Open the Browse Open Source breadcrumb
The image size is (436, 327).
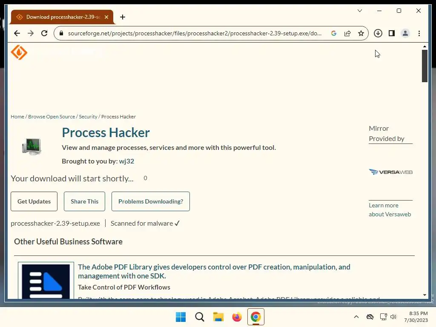(52, 117)
